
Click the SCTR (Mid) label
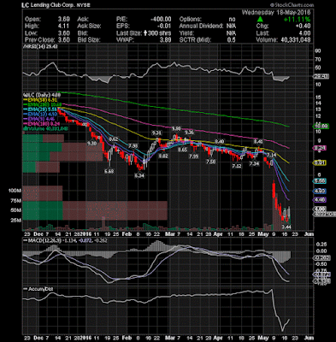[x=195, y=40]
